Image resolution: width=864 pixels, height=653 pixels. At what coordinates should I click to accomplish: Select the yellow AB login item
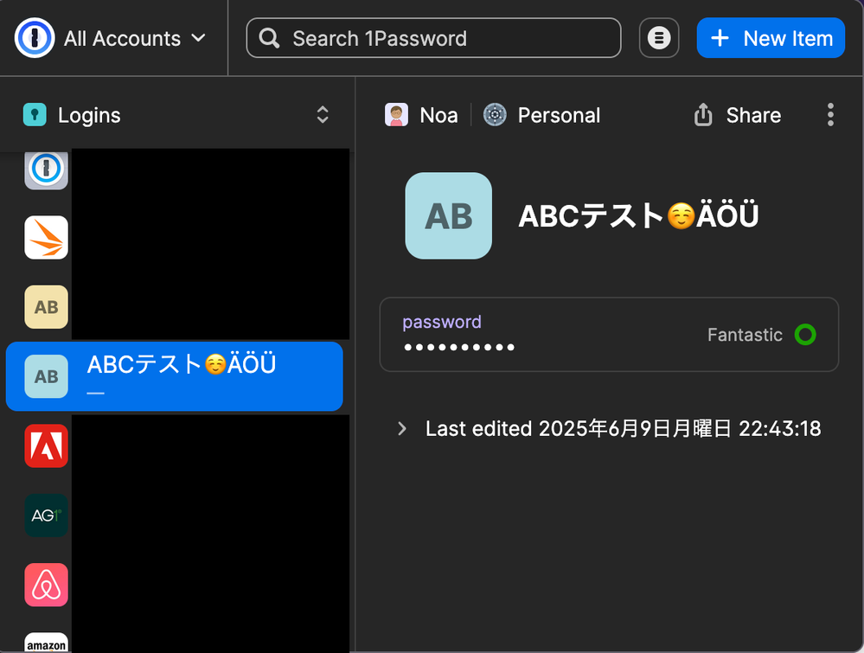47,307
